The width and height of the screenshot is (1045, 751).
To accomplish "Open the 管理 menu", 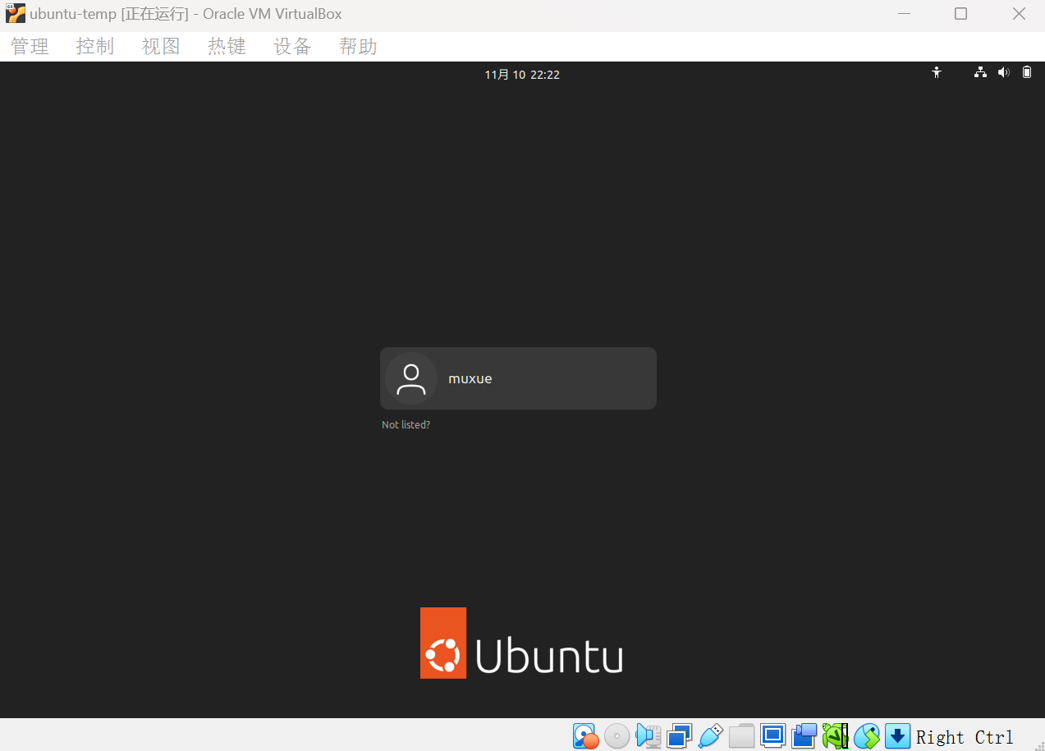I will tap(30, 47).
